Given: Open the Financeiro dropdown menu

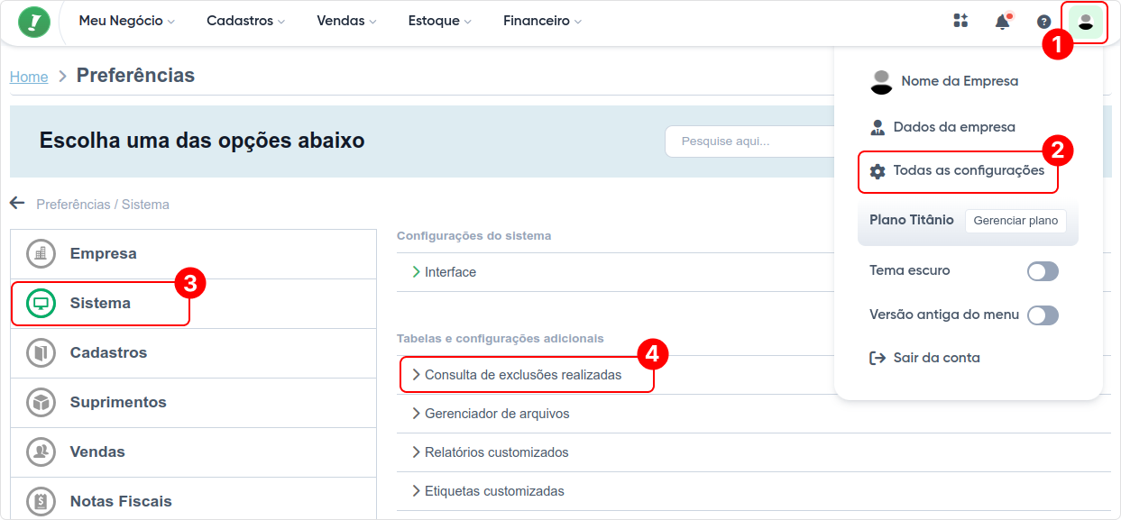Looking at the screenshot, I should coord(542,21).
